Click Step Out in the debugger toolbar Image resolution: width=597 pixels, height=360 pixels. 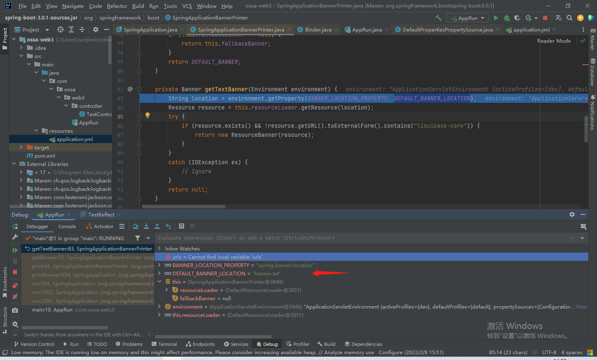tap(157, 226)
